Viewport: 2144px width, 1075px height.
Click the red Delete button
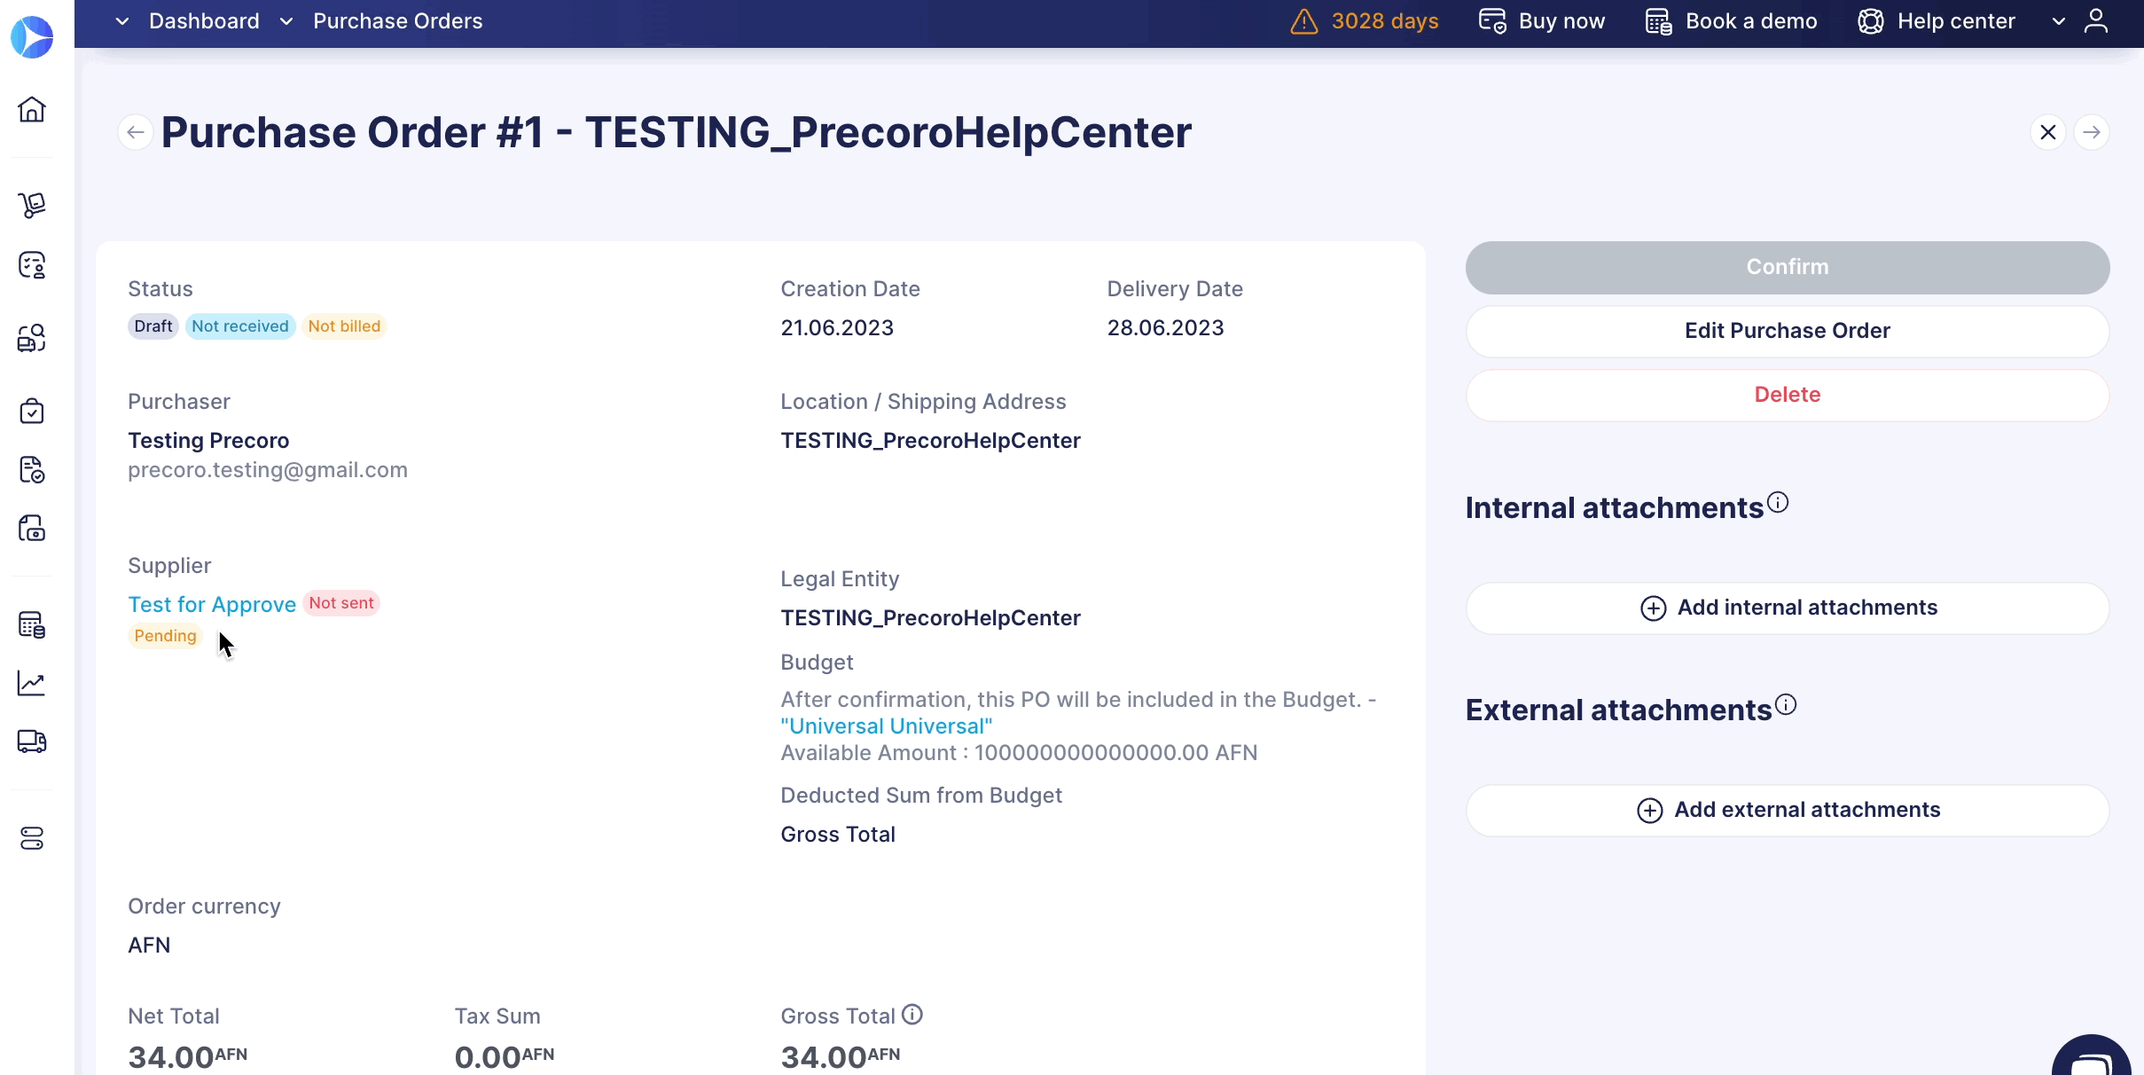(1788, 396)
